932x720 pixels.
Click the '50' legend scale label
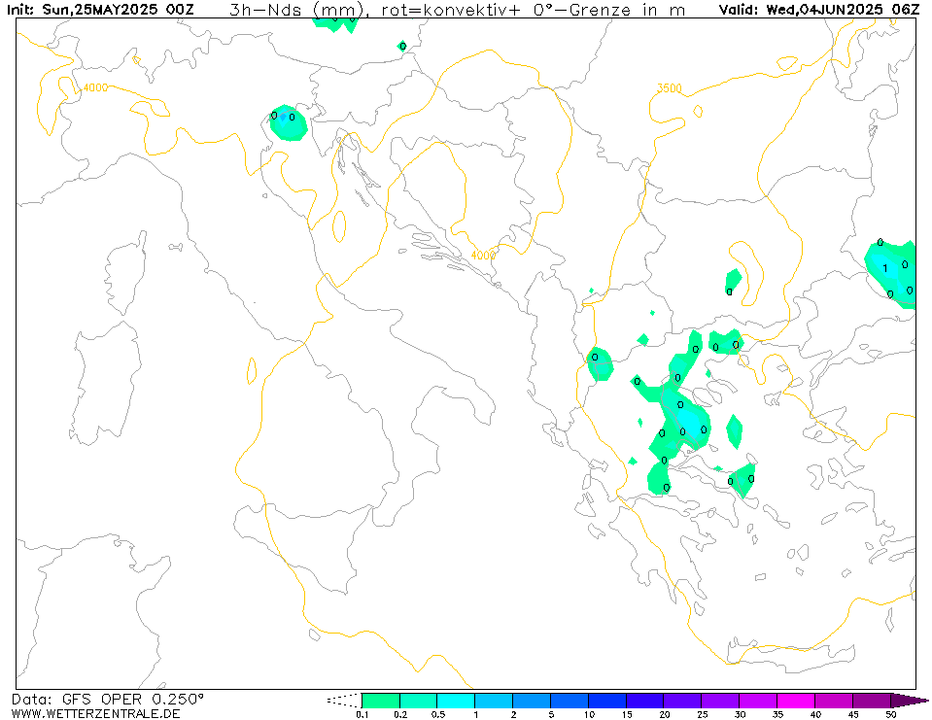coord(890,714)
